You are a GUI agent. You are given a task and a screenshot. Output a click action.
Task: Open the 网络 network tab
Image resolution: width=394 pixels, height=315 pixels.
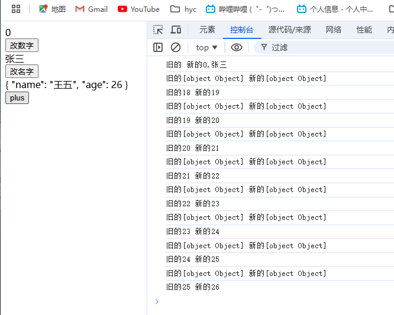point(334,30)
